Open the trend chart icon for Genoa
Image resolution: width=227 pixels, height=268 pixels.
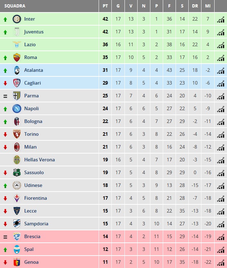coord(221,263)
